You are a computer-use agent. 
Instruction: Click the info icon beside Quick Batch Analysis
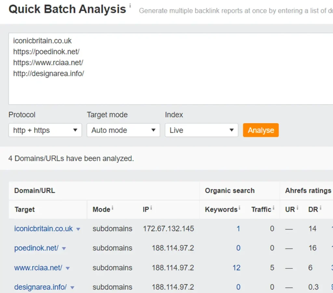coord(130,6)
